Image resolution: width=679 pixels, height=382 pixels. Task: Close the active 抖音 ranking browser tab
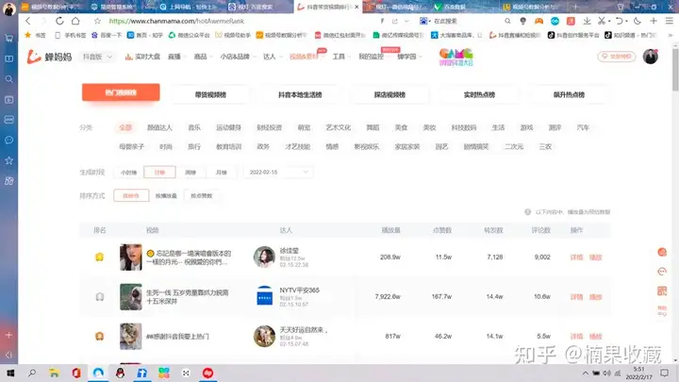356,7
